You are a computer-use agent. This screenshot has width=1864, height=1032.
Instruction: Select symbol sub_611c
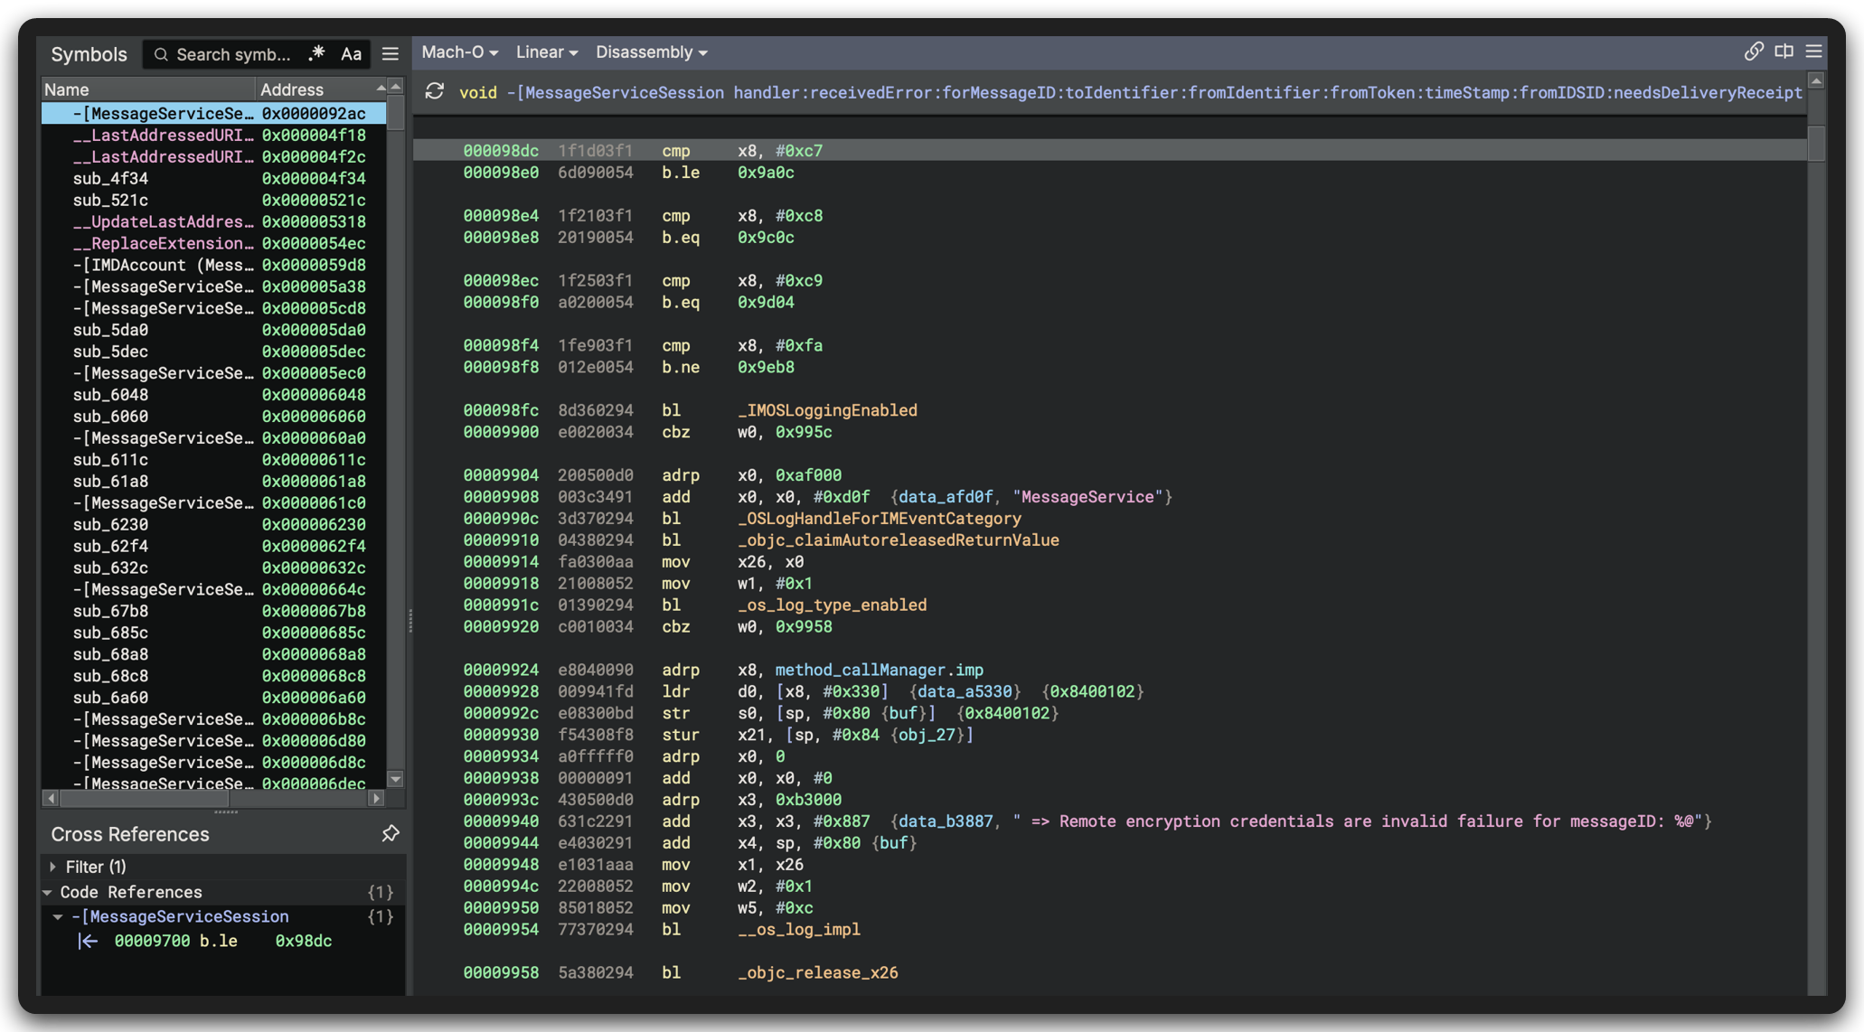(213, 460)
